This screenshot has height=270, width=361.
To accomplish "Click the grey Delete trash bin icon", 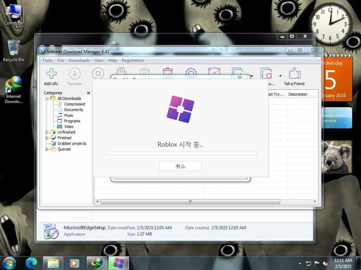I will 145,71.
